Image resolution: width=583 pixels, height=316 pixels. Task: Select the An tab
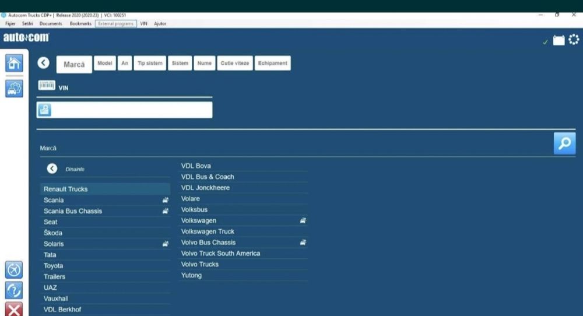[125, 63]
